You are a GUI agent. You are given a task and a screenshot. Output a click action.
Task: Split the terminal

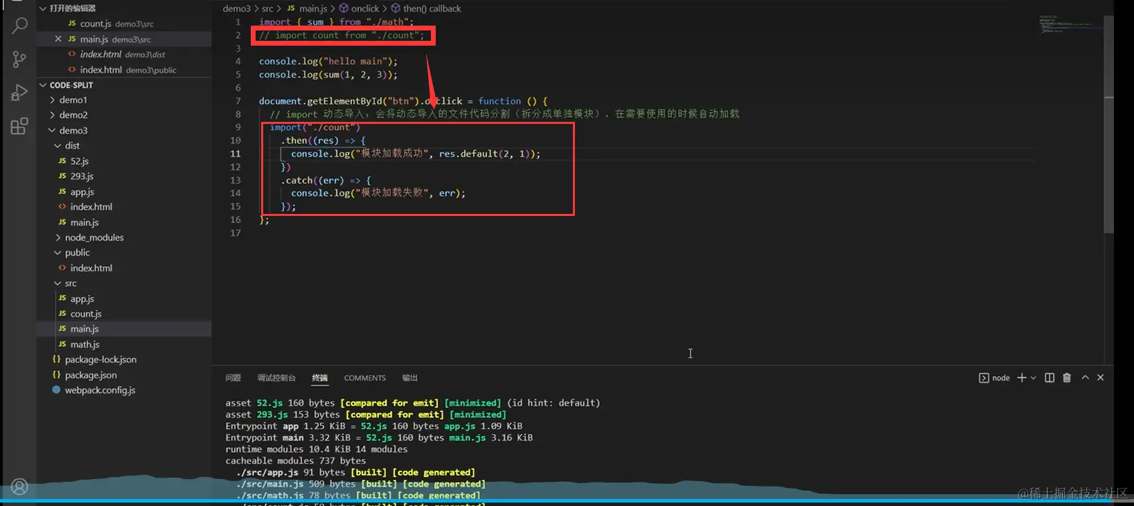pos(1049,377)
